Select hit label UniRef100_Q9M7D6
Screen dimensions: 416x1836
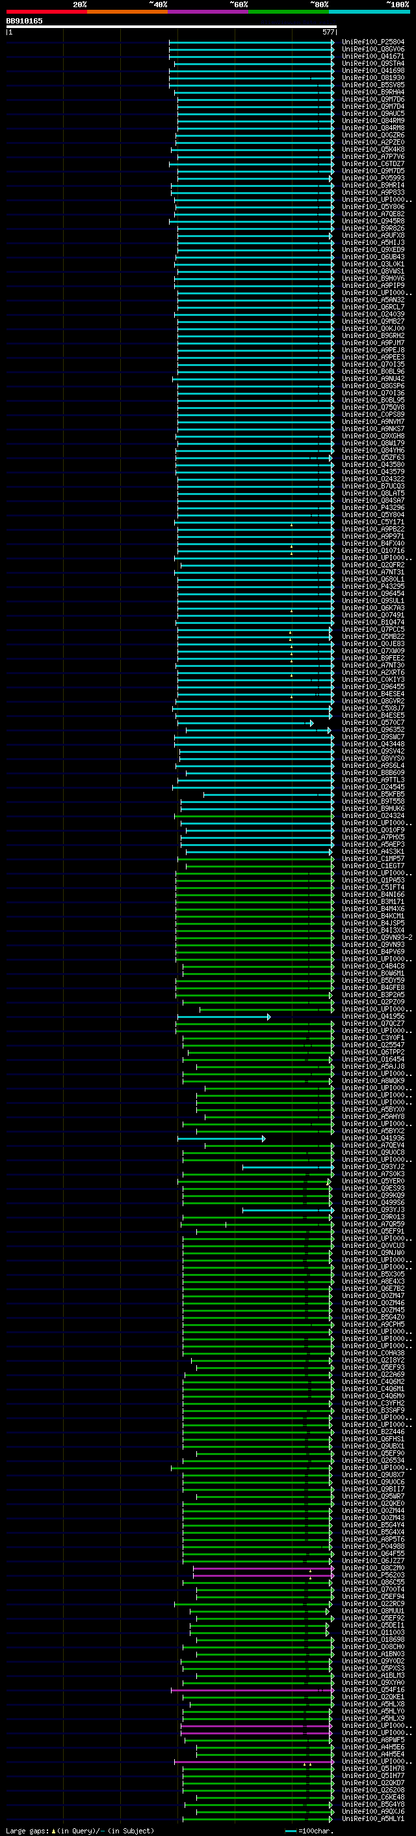coord(372,99)
